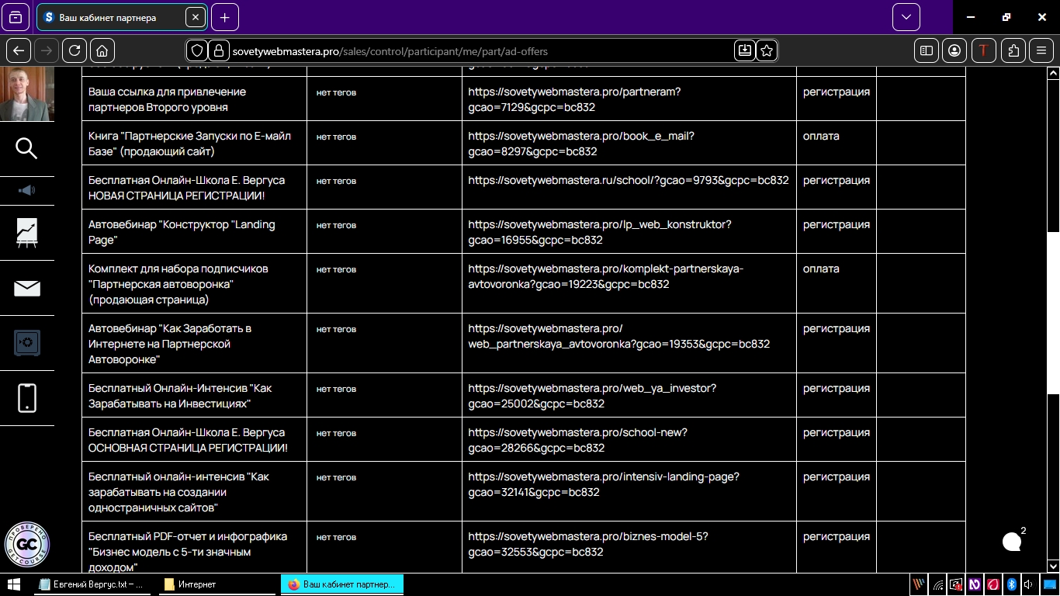Image resolution: width=1060 pixels, height=596 pixels.
Task: Click the smartphone icon in left sidebar
Action: 26,398
